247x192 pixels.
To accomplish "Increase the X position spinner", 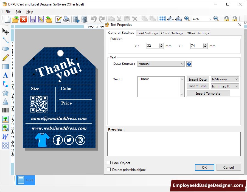I will (x=161, y=45).
